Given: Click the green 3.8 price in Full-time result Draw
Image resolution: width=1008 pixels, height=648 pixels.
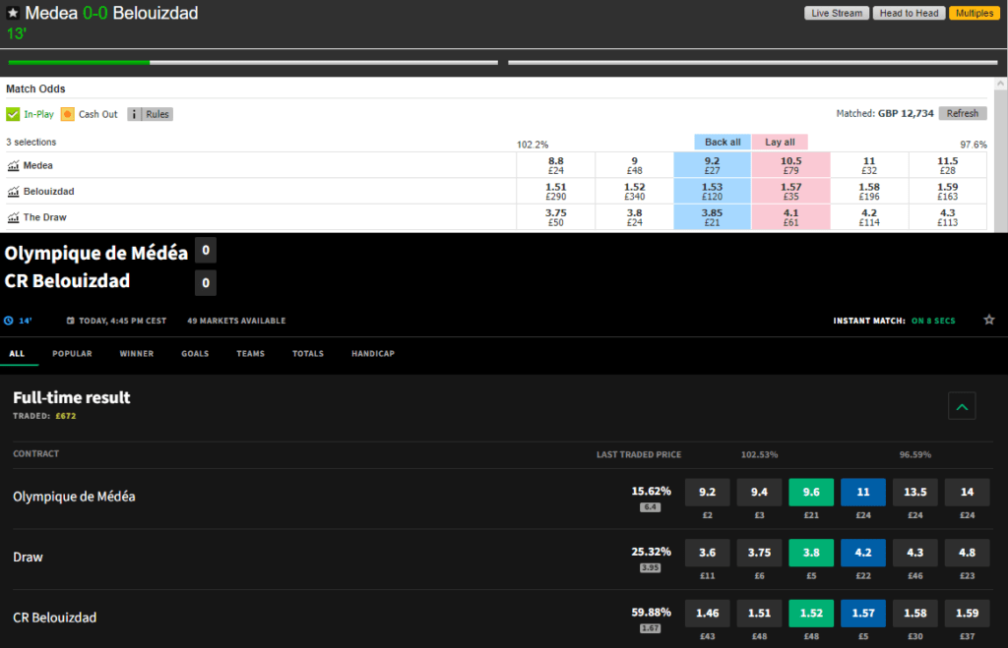Looking at the screenshot, I should tap(811, 553).
